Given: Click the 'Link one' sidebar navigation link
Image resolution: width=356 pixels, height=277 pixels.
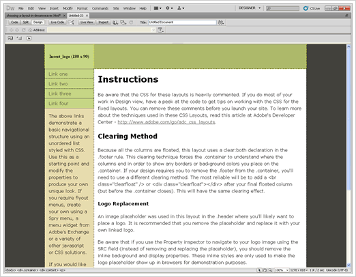Looking at the screenshot, I should pos(58,74).
